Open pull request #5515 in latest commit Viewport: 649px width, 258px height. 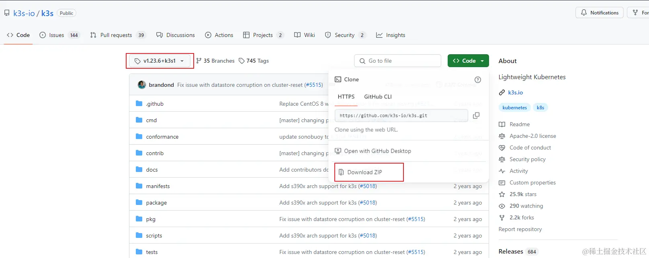313,85
